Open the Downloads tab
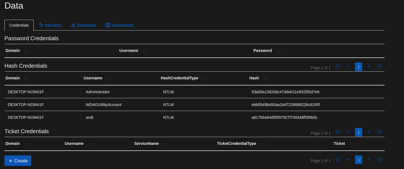 pyautogui.click(x=84, y=25)
